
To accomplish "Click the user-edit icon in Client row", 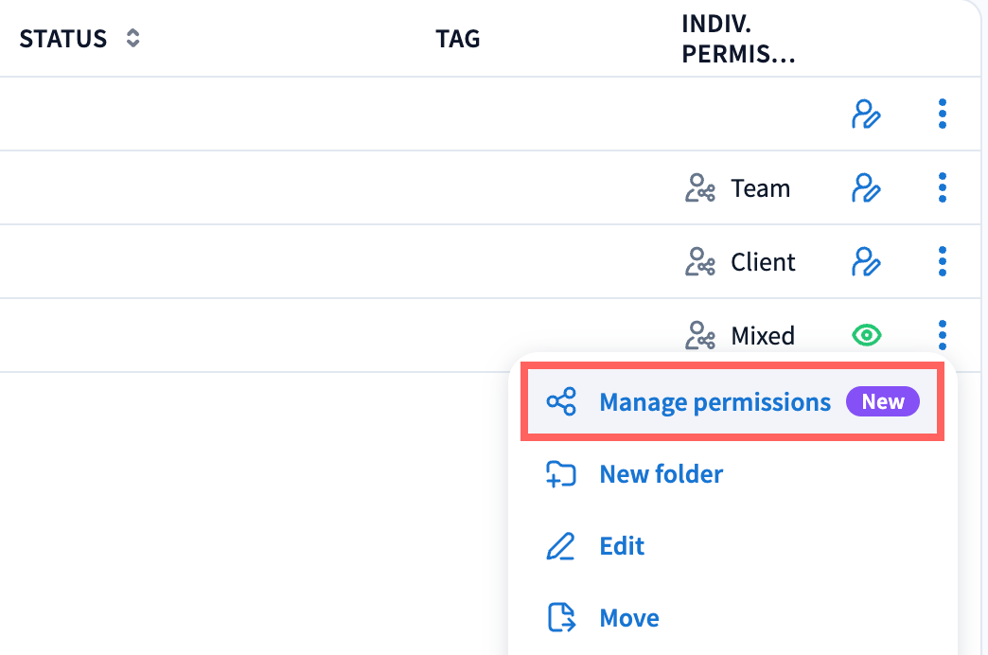I will (866, 261).
